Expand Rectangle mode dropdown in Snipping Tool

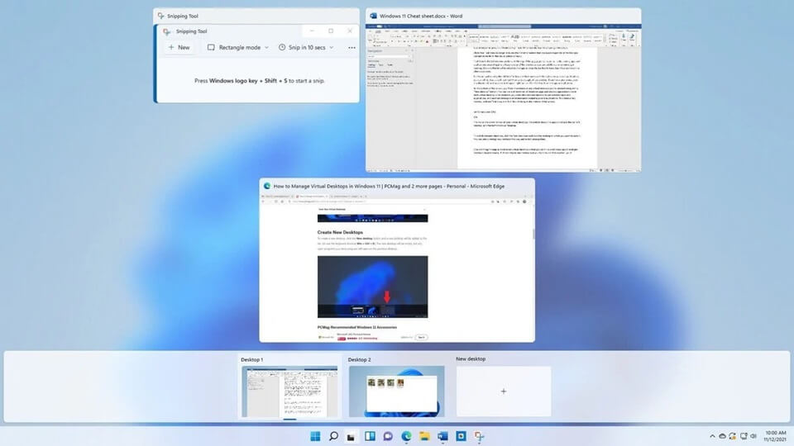[x=238, y=47]
